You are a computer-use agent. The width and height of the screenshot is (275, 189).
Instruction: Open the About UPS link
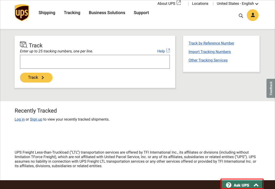coord(166,3)
